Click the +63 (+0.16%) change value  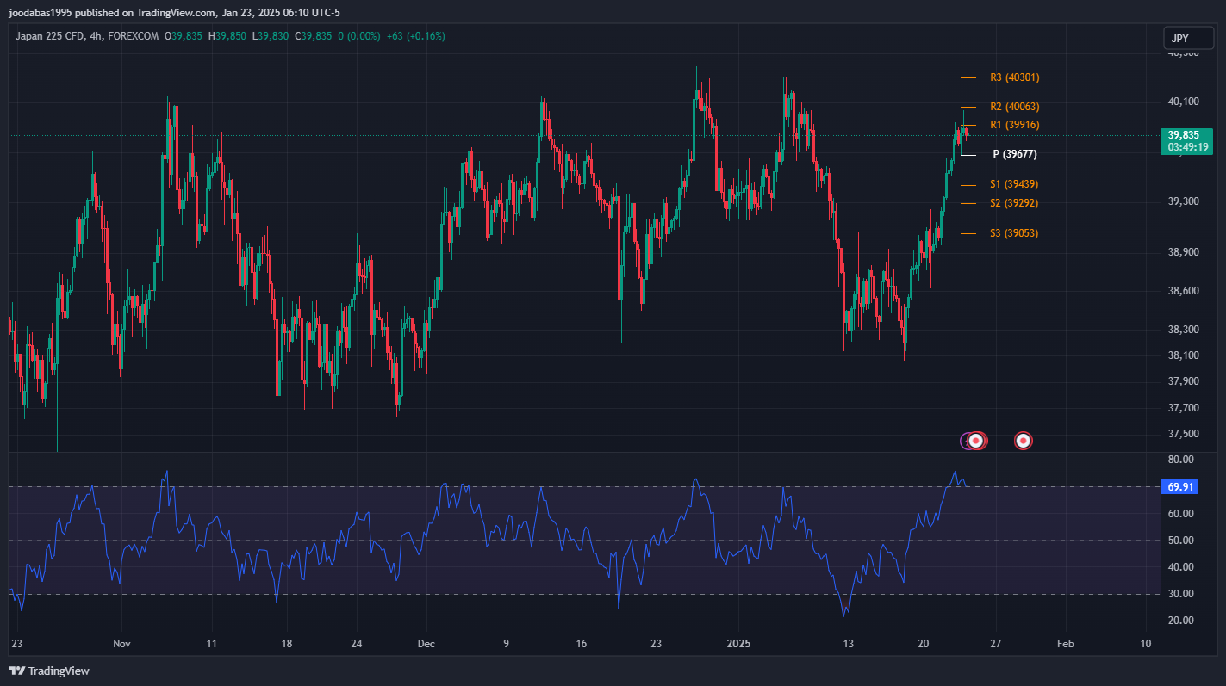tap(416, 36)
